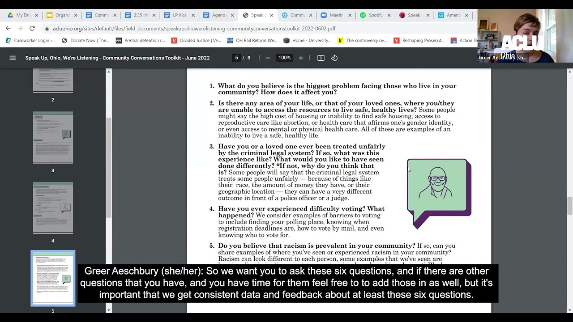The height and width of the screenshot is (322, 573).
Task: Fit PDF page to window
Action: (321, 58)
